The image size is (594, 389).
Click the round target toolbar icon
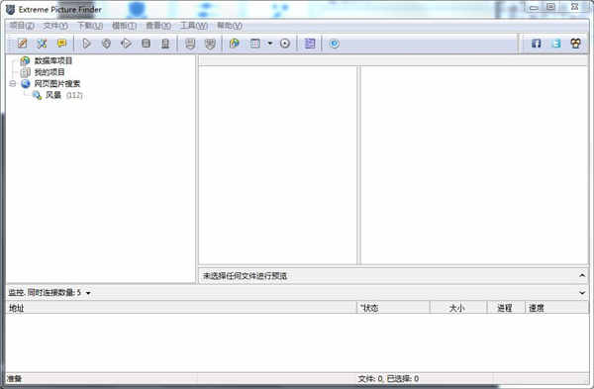coord(285,44)
